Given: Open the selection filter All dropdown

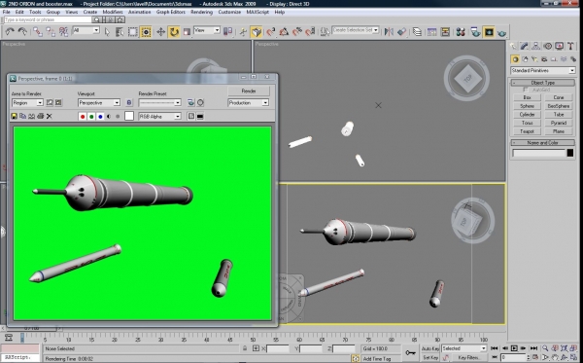Looking at the screenshot, I should click(x=86, y=30).
